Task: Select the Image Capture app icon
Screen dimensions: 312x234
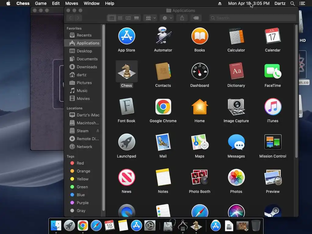Action: click(x=236, y=107)
